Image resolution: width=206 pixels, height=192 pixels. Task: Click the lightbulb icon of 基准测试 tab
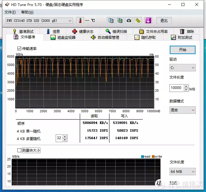(x=15, y=31)
